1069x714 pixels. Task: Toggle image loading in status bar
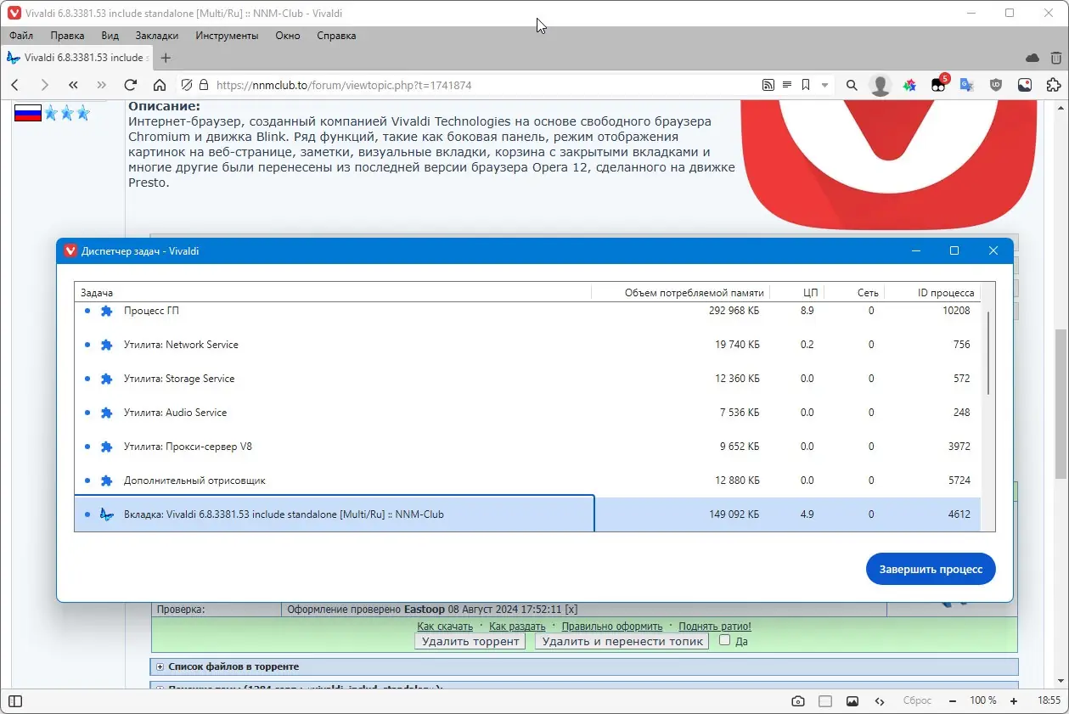pyautogui.click(x=852, y=701)
